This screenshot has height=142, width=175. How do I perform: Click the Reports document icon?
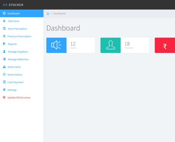pos(4,44)
